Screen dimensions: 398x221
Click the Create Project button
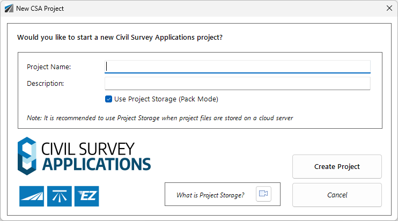[x=337, y=166]
